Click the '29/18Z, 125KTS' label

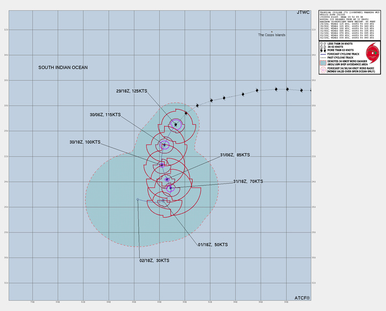131,91
